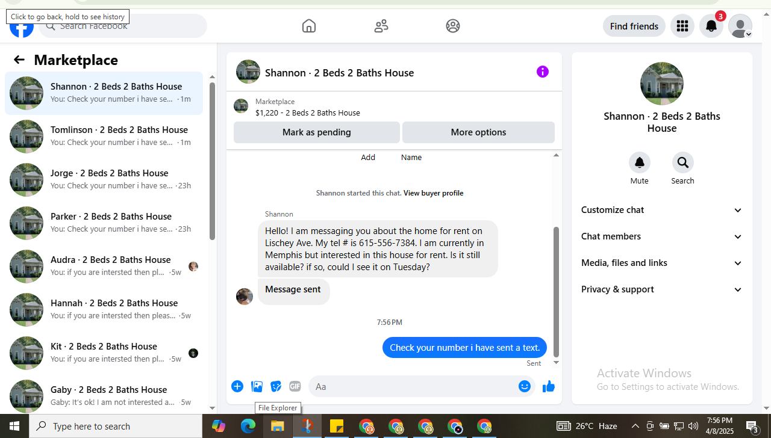Click the Search Facebook field
This screenshot has height=438, width=771.
pyautogui.click(x=123, y=26)
